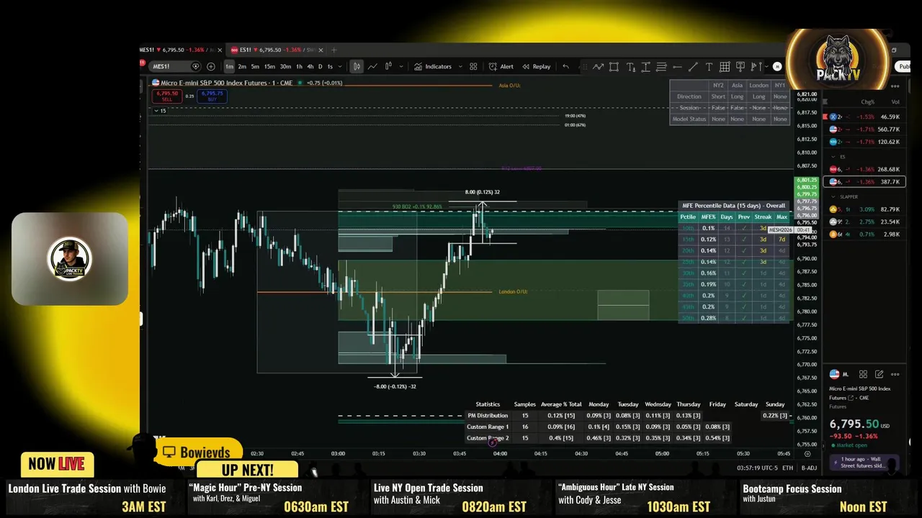Click the red SELL 6,795.50 button

pos(167,96)
